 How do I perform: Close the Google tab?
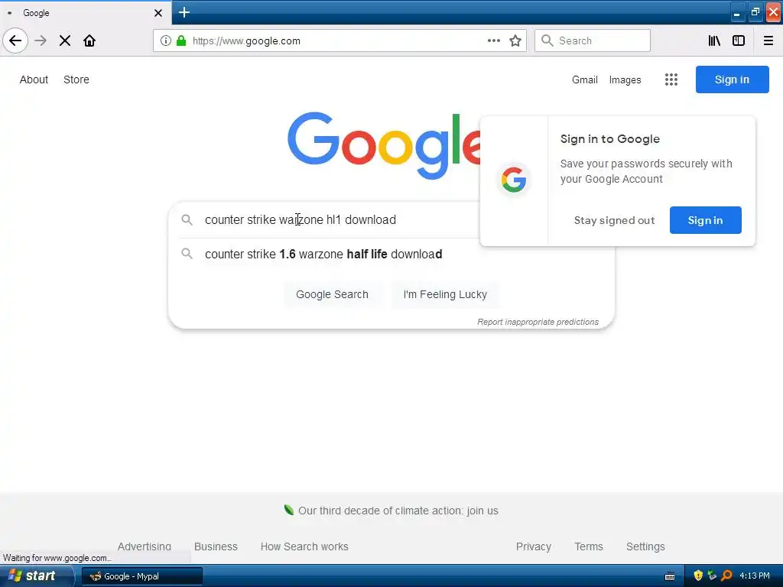click(158, 13)
